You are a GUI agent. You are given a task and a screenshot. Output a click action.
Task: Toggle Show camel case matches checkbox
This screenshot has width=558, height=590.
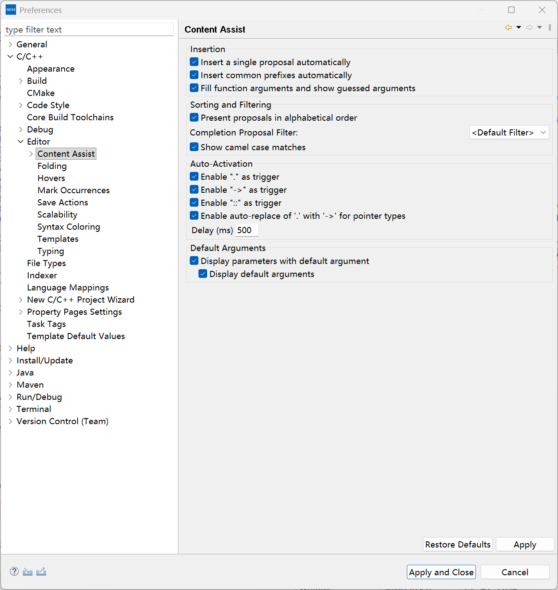pos(194,147)
